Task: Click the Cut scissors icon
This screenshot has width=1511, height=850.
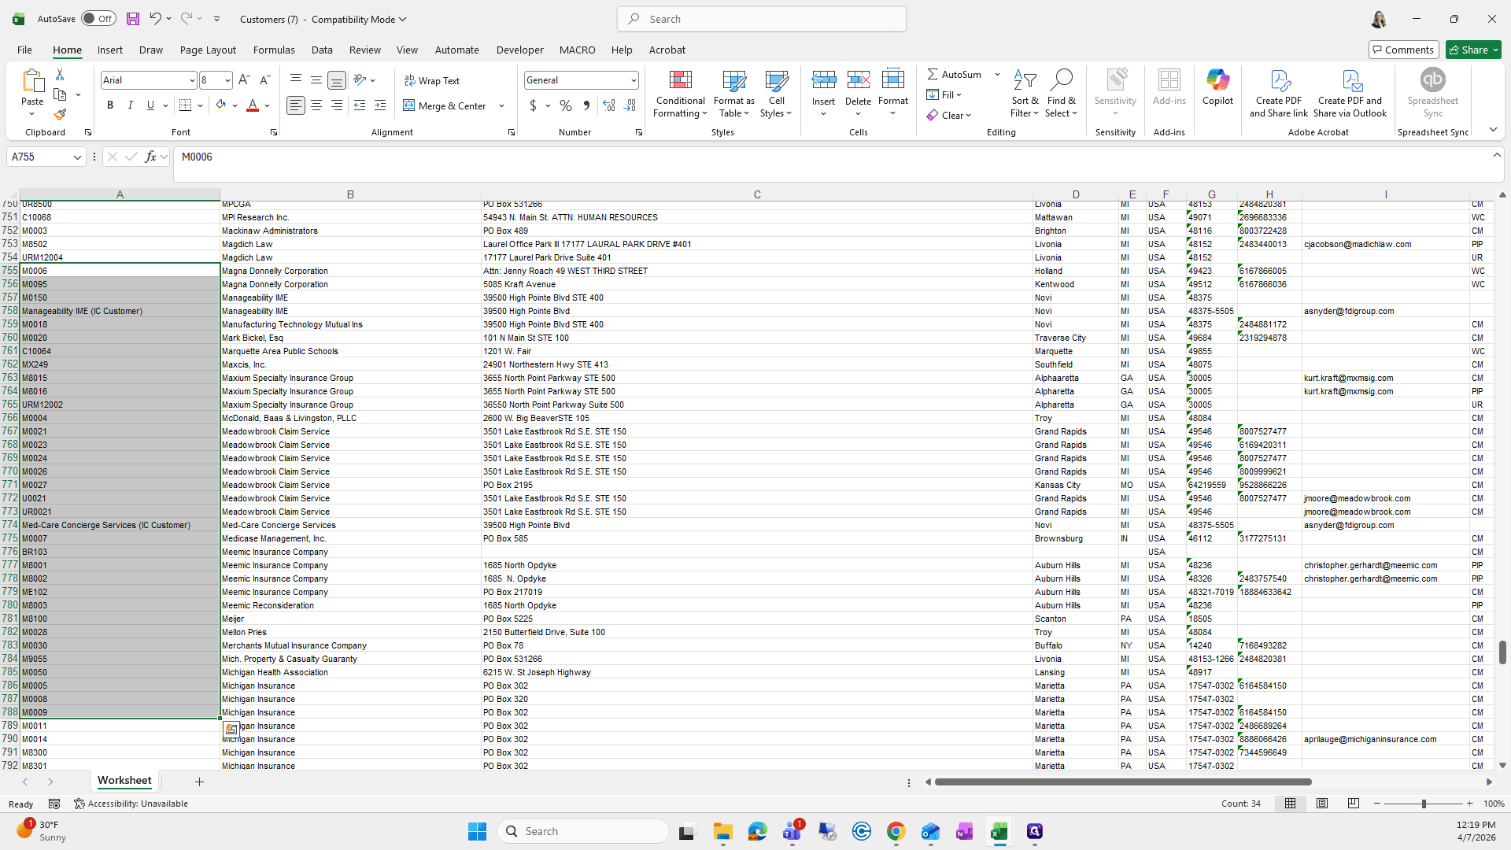Action: pyautogui.click(x=60, y=74)
